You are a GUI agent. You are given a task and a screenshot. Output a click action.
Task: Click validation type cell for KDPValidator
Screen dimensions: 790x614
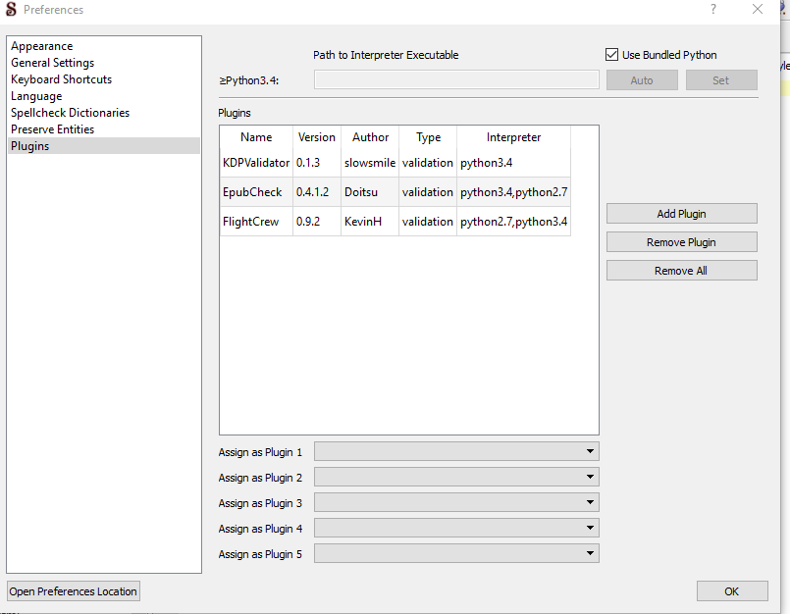(428, 163)
